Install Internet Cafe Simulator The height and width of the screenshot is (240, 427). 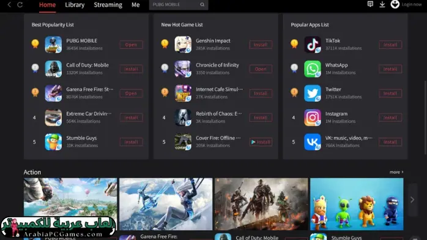coord(261,93)
